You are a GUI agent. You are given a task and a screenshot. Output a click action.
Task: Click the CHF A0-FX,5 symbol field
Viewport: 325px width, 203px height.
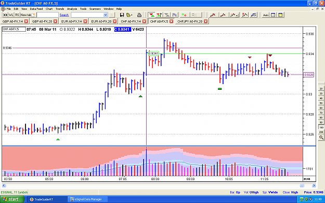pyautogui.click(x=14, y=29)
